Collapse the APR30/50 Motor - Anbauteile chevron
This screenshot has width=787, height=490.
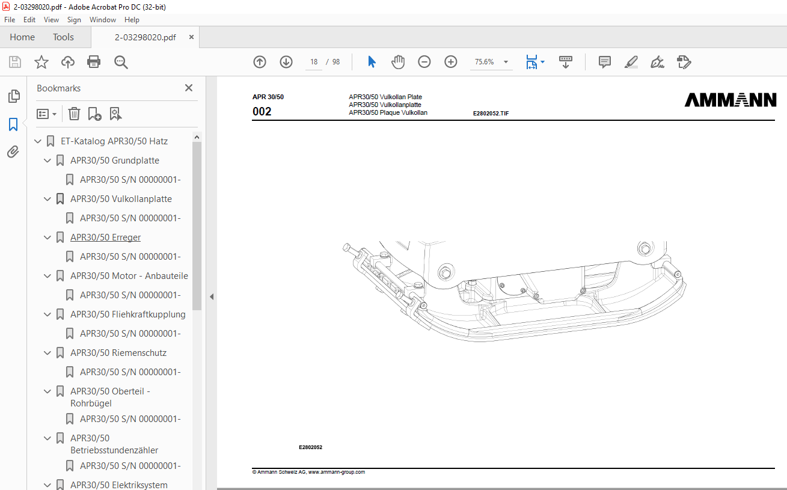[x=47, y=276]
